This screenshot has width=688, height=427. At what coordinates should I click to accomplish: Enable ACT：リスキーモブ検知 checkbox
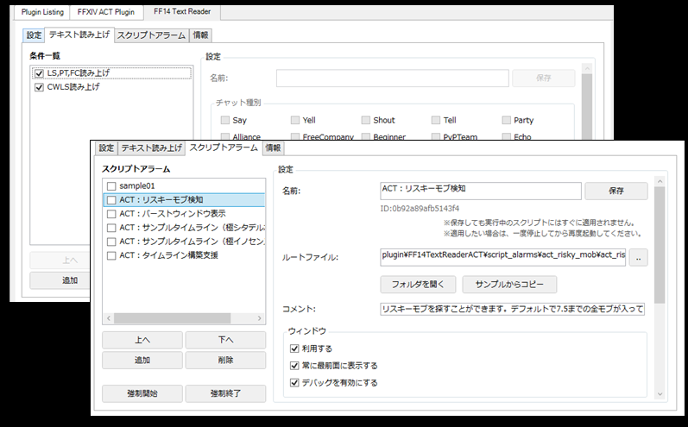pos(111,200)
